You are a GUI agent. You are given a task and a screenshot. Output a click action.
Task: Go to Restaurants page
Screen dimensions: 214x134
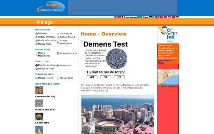tap(65, 65)
